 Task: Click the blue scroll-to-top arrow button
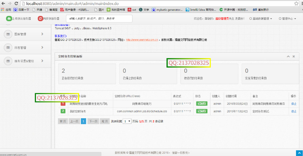[299, 153]
